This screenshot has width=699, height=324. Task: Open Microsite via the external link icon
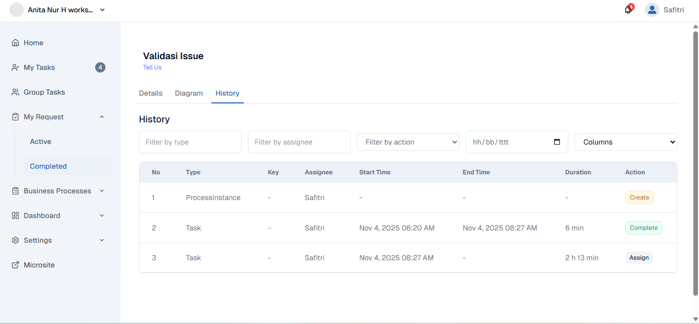click(14, 265)
